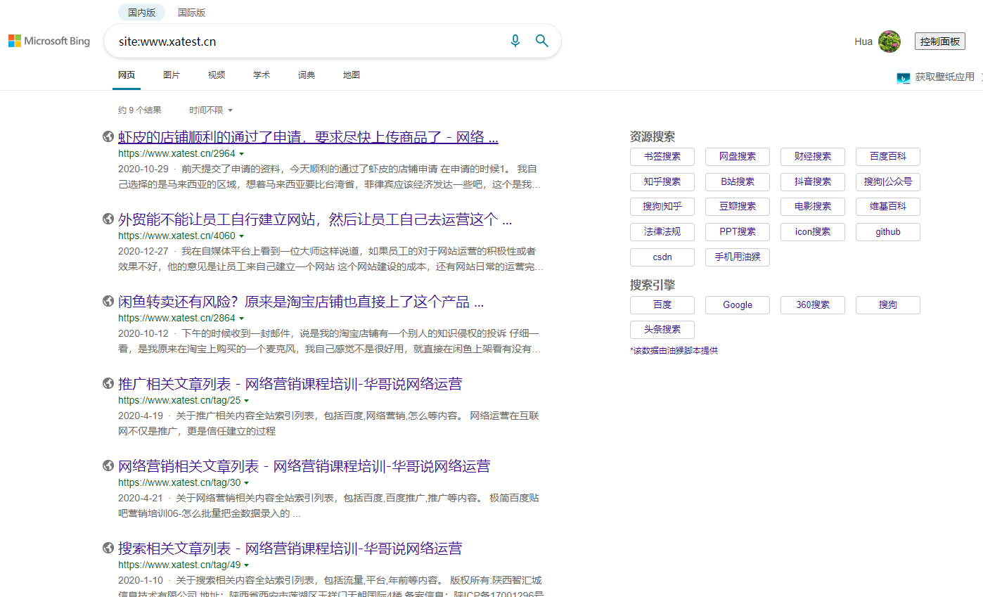This screenshot has height=597, width=983.
Task: Open result 外贸能不能让员工自行建立网站
Action: click(x=315, y=219)
